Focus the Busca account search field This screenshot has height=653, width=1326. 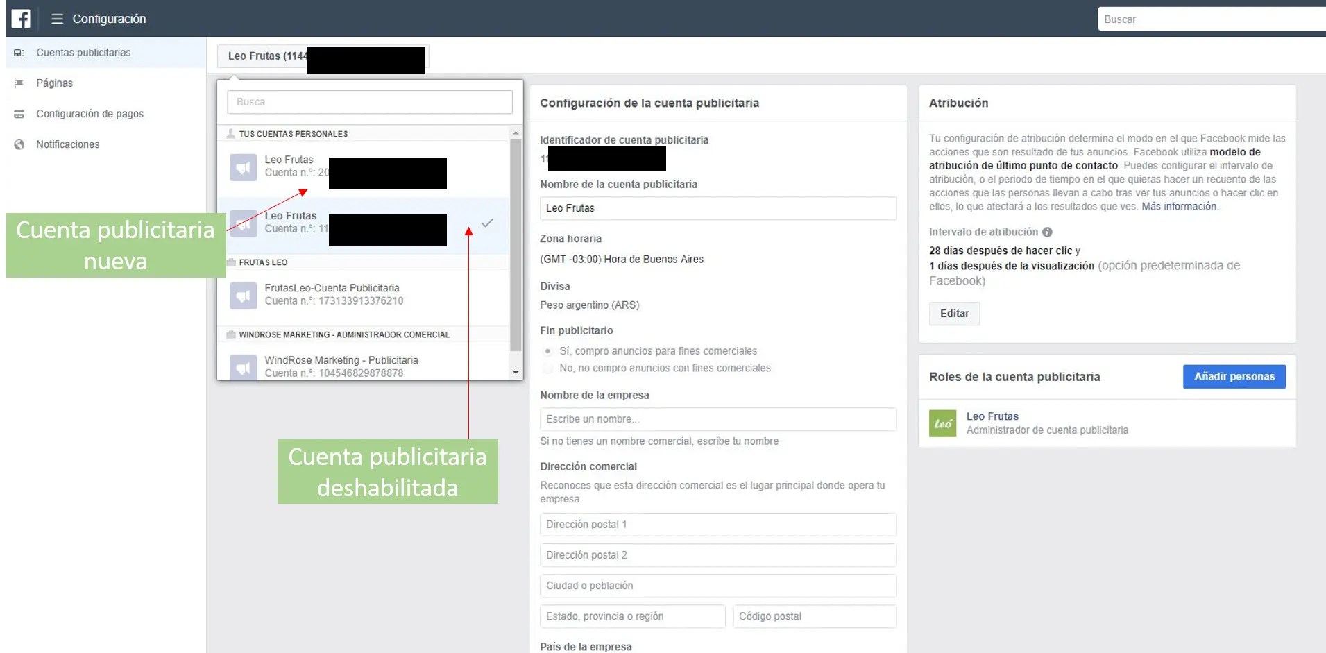[x=370, y=102]
